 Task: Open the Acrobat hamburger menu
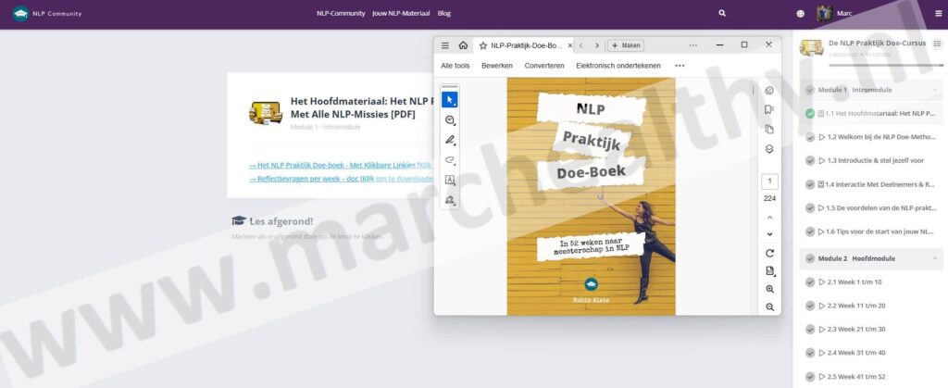coord(445,45)
